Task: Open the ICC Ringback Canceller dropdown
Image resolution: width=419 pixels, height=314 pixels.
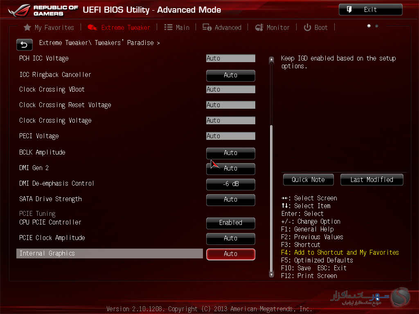Action: coord(230,75)
